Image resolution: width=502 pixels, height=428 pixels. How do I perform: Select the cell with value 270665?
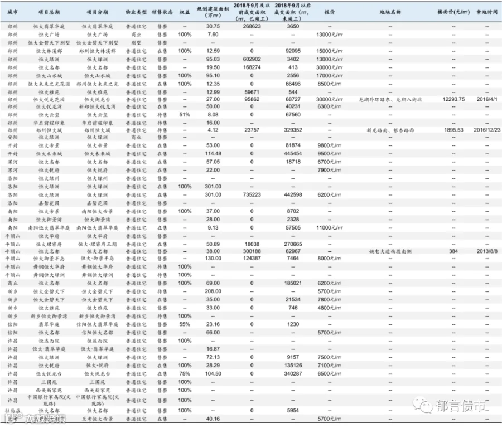pos(293,244)
